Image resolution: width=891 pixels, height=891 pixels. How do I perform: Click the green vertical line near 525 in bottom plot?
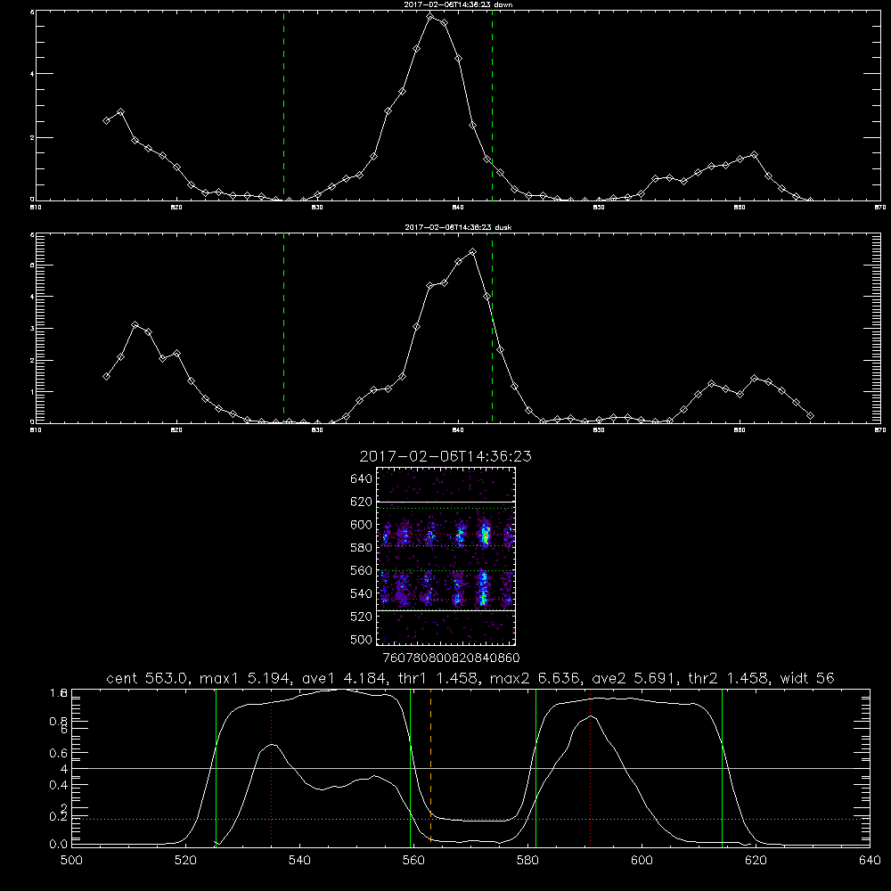coord(216,768)
